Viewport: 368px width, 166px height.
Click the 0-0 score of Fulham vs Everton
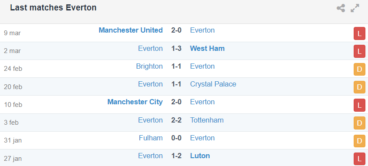(x=176, y=138)
